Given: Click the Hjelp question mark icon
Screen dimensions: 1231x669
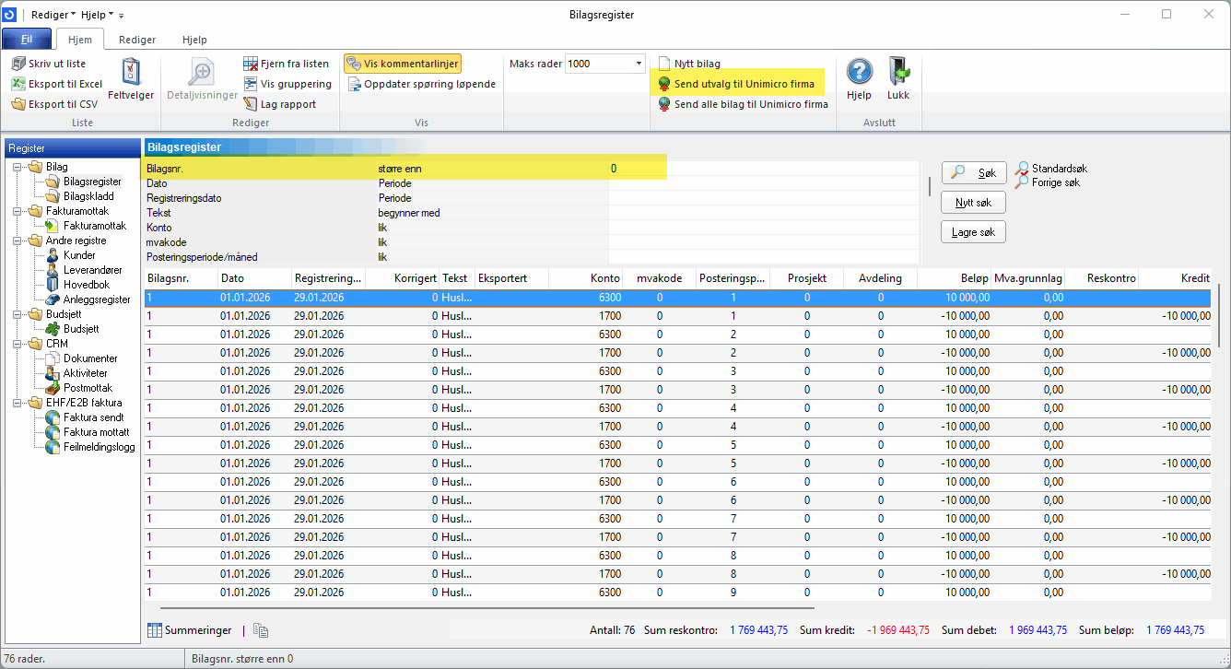Looking at the screenshot, I should (x=859, y=72).
